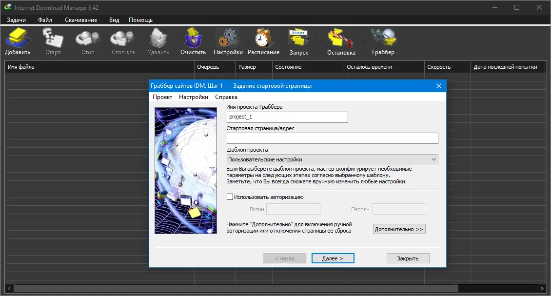Expand the Пользовательские настройки combo box
The image size is (551, 296).
(x=332, y=159)
